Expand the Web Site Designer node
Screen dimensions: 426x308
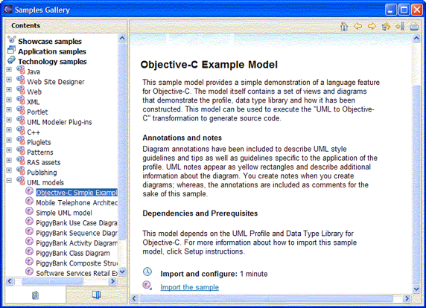point(9,80)
